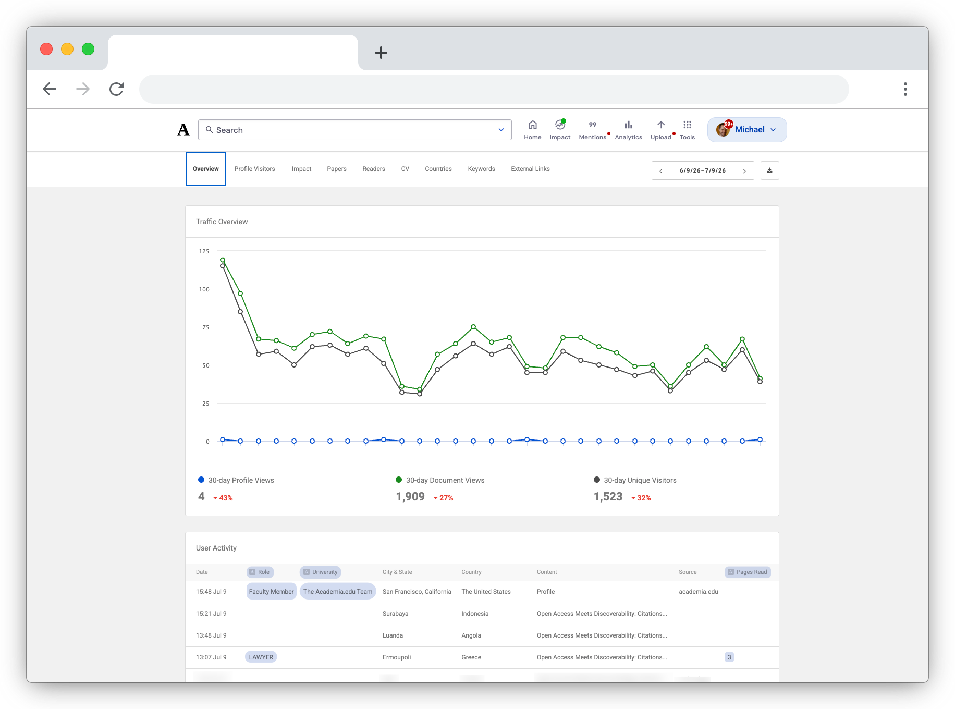The image size is (955, 709).
Task: Open the Analytics bar chart icon
Action: click(x=628, y=125)
